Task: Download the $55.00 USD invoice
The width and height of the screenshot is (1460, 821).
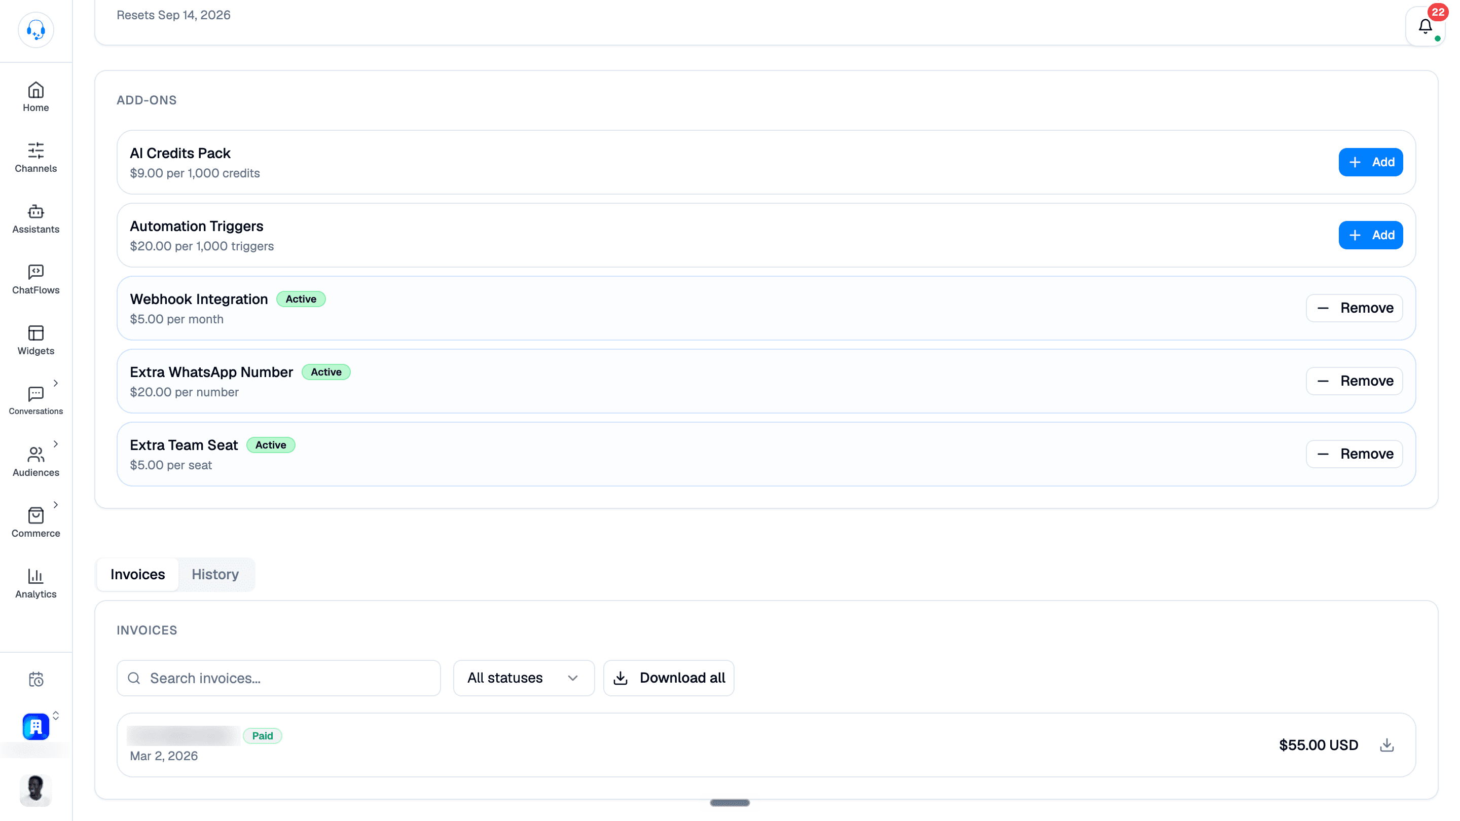Action: [1386, 744]
